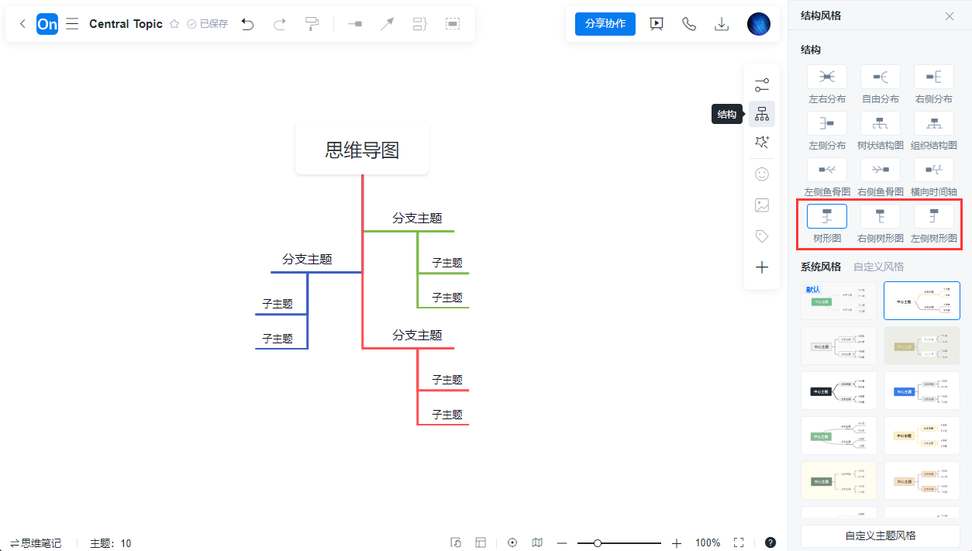Screen dimensions: 972x551
Task: Click the 结构 structure sidebar icon
Action: (x=762, y=114)
